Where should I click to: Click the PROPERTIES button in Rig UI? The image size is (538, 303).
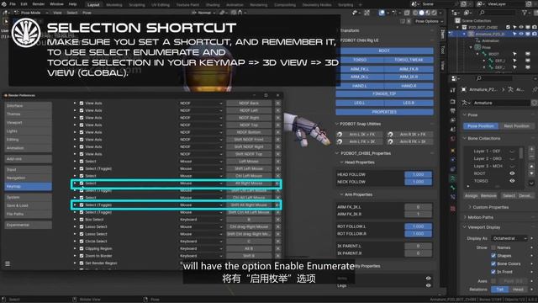(x=384, y=112)
